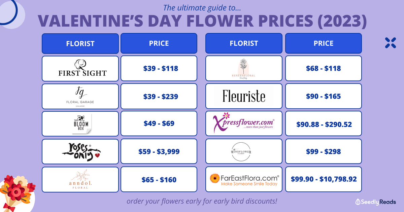Open the FarEastFlora.com logo
The width and height of the screenshot is (404, 212).
(x=244, y=179)
